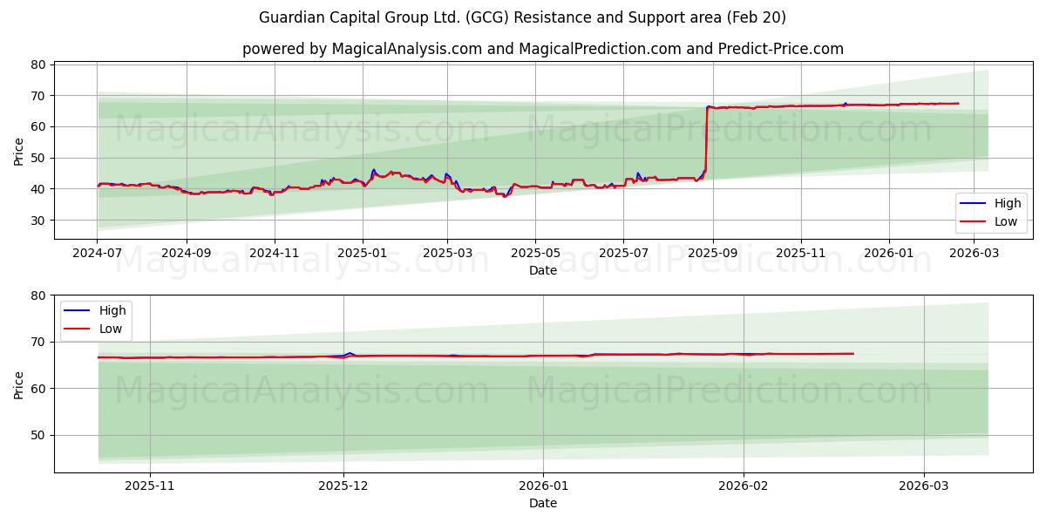
Task: Click the '2025-11' label on the top chart axis
Action: 801,253
